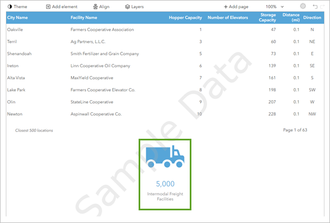Select the Ireton city cell
This screenshot has height=223, width=330.
[13, 66]
